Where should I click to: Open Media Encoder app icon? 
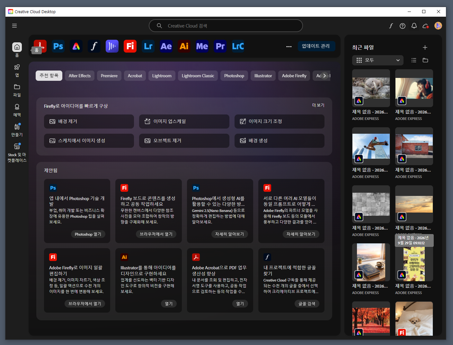[x=202, y=46]
